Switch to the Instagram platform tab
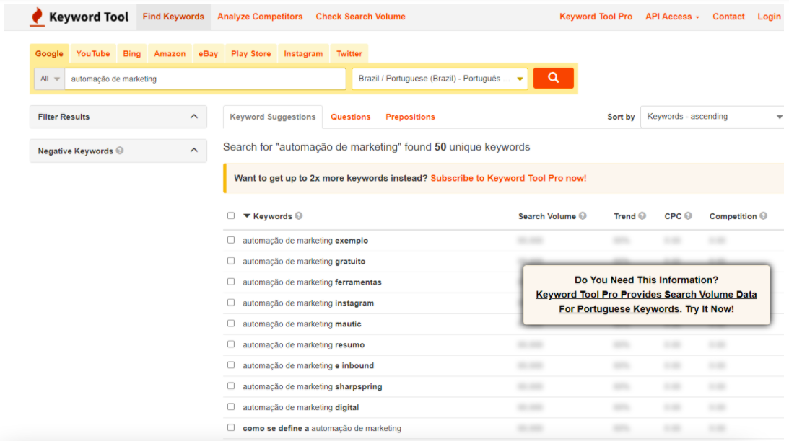Viewport: 789px width, 441px height. tap(303, 54)
